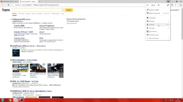Expand "Закладки" submenu
Screen dimensions: 183x102
point(158,28)
